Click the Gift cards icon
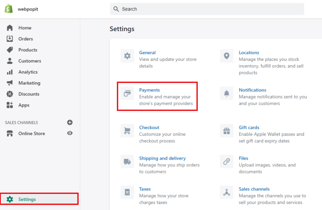Viewport: 322px width, 210px height. click(226, 131)
